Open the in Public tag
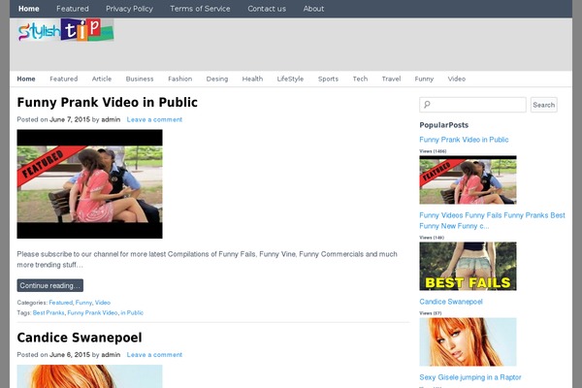 [x=132, y=312]
